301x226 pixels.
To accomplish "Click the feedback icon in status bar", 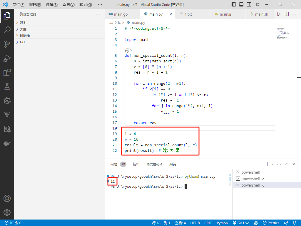I will pyautogui.click(x=286, y=223).
